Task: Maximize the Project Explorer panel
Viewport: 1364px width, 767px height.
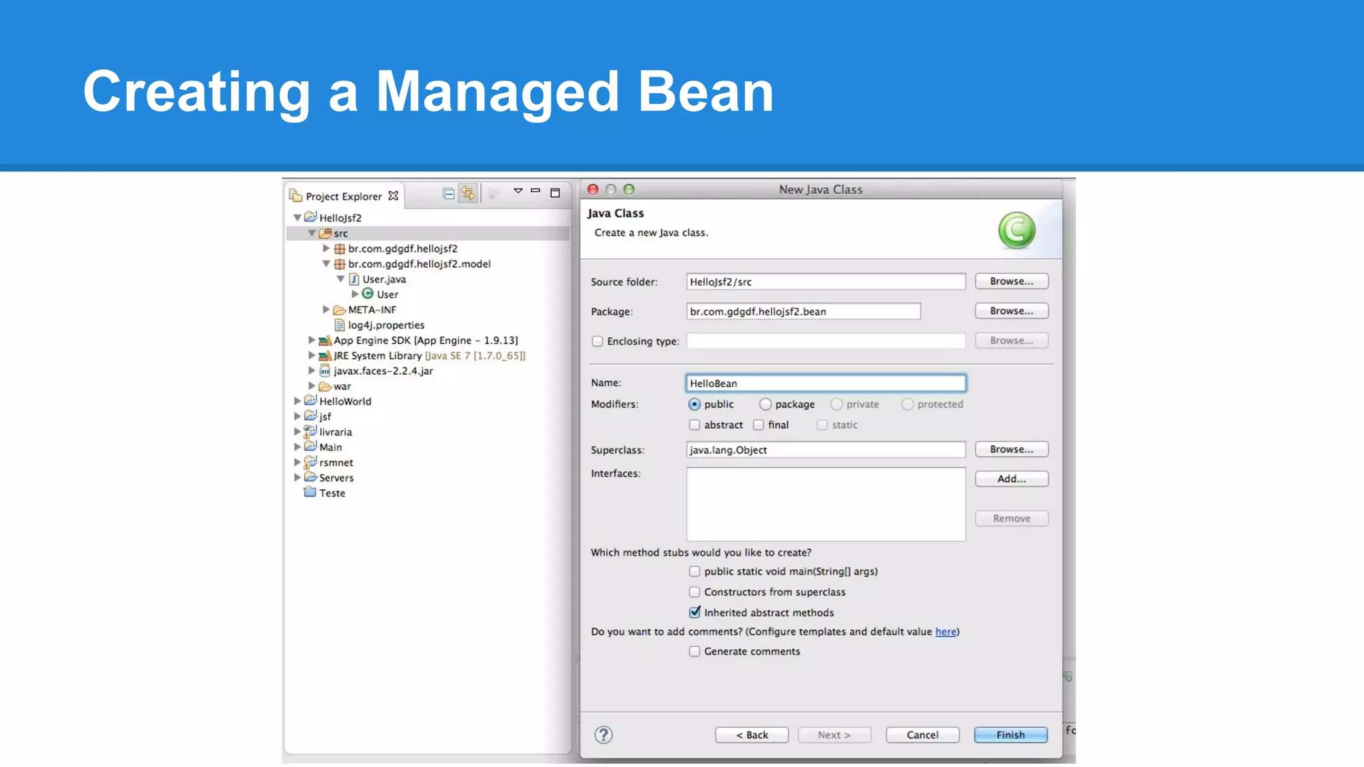Action: point(555,193)
